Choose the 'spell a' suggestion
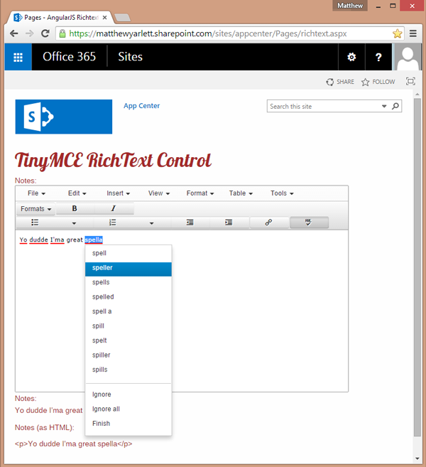 [129, 311]
